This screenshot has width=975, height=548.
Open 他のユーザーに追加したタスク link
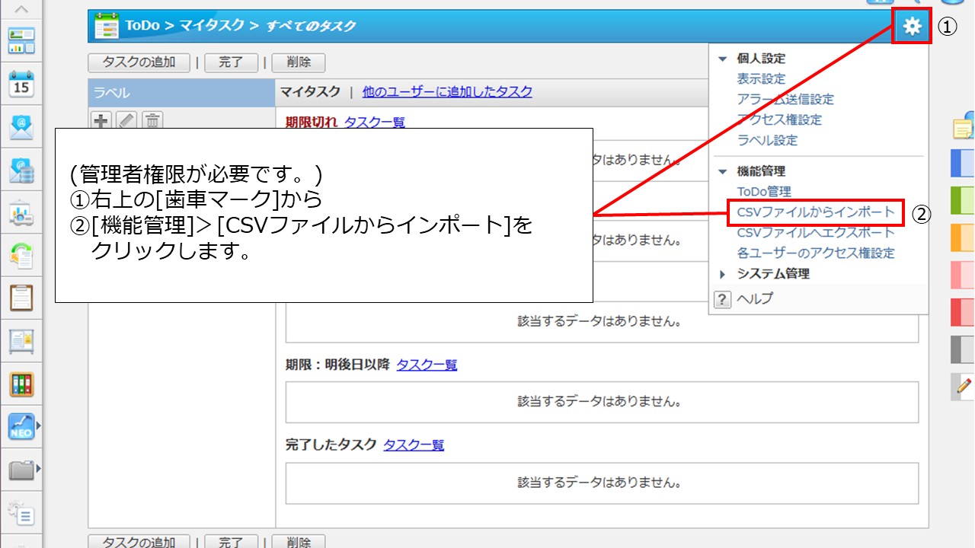click(447, 92)
